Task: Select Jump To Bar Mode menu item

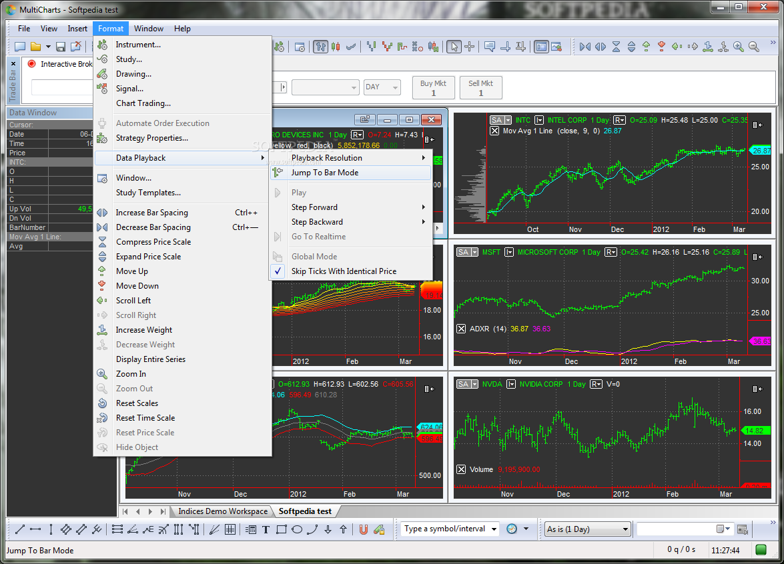Action: point(352,173)
